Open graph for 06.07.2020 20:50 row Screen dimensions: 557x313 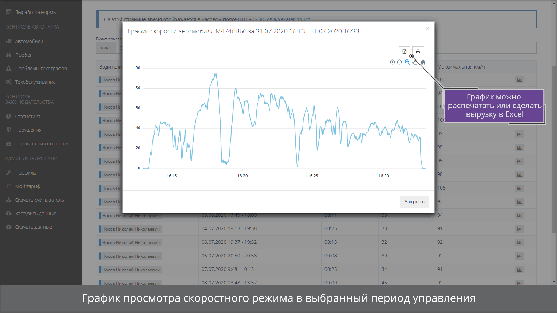tap(519, 256)
